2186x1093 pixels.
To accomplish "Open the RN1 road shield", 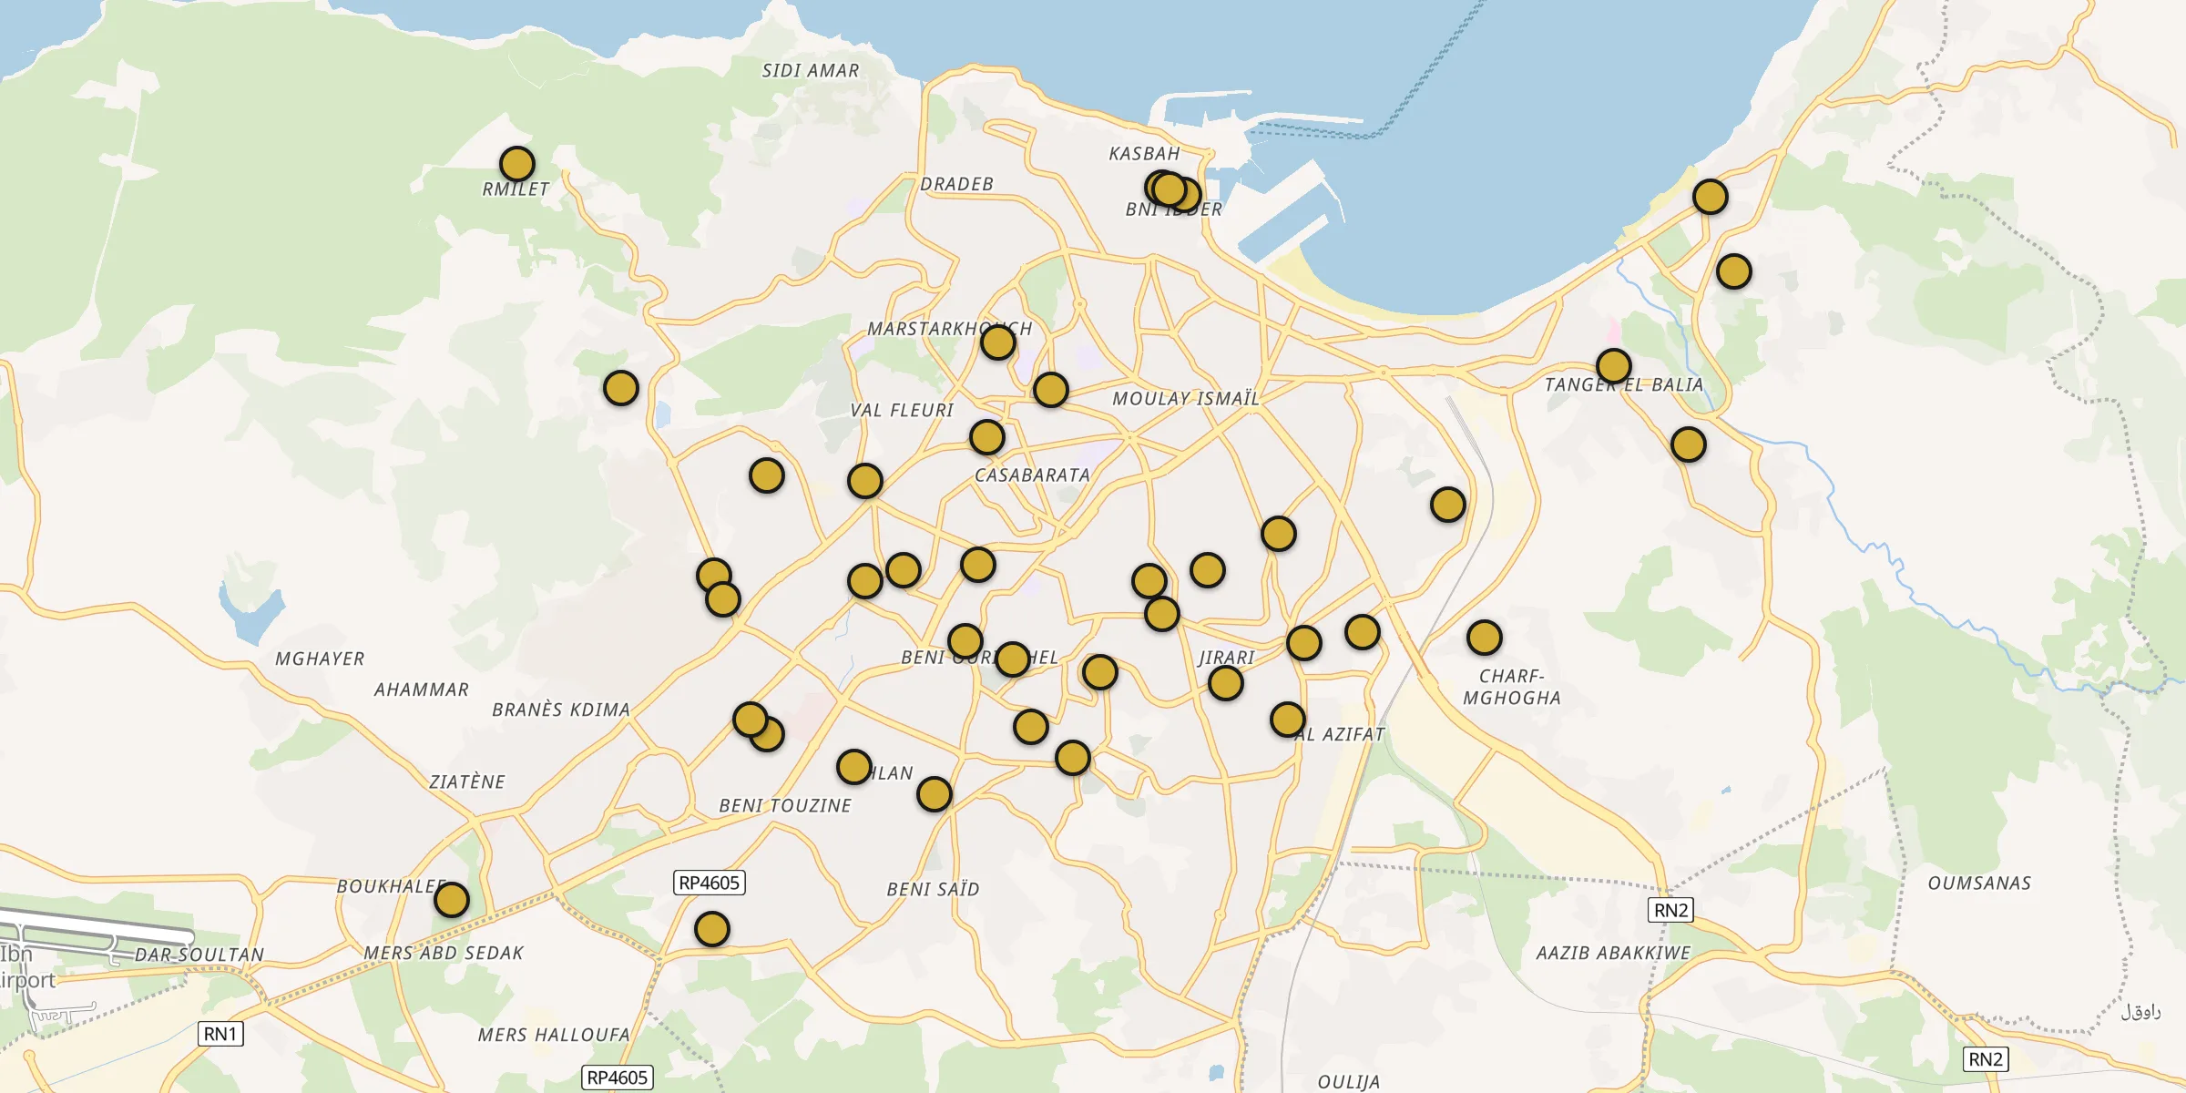I will [x=220, y=1034].
